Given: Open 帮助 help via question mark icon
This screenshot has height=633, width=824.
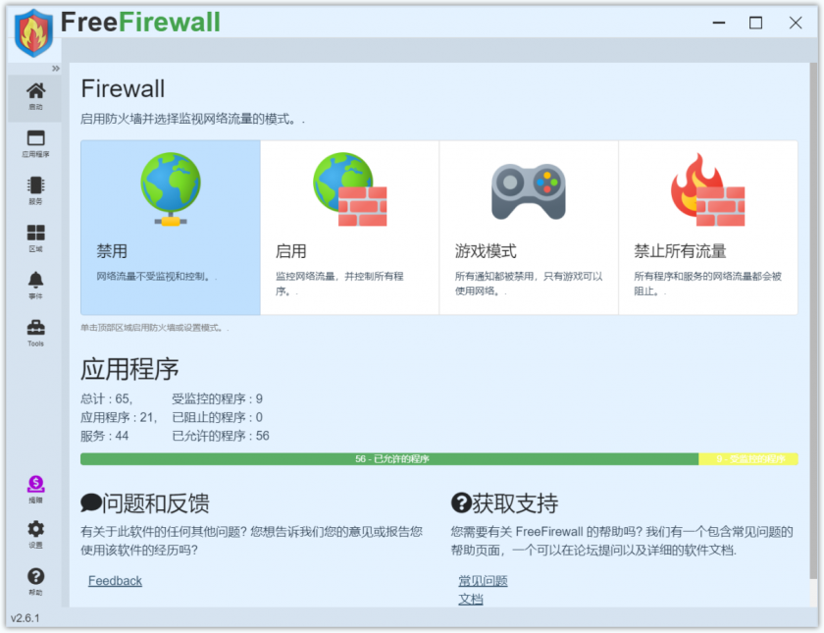Looking at the screenshot, I should [35, 576].
